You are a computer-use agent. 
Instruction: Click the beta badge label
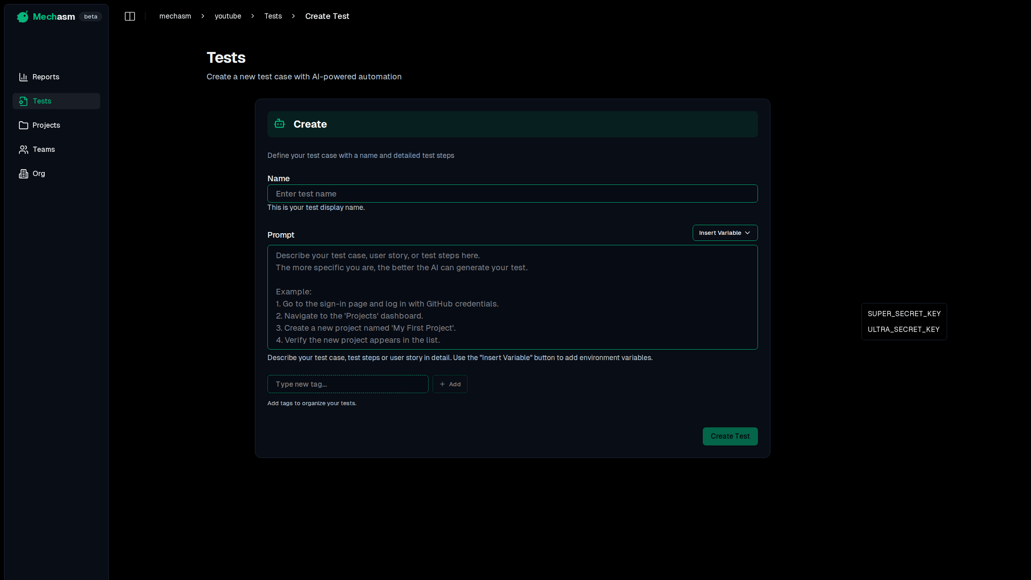tap(91, 17)
